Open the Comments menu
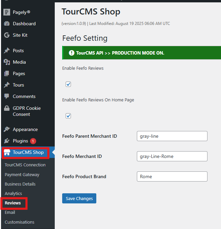 click(24, 96)
